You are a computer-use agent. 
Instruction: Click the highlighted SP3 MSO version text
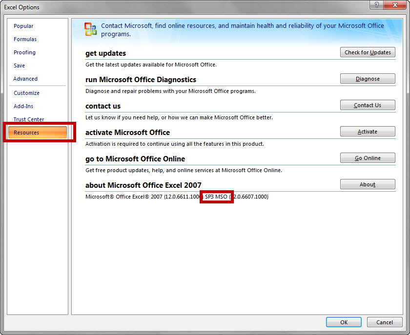pyautogui.click(x=215, y=196)
